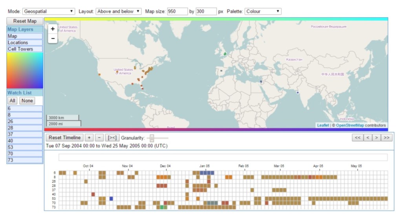
Task: Step timeline forward with > button
Action: click(376, 137)
